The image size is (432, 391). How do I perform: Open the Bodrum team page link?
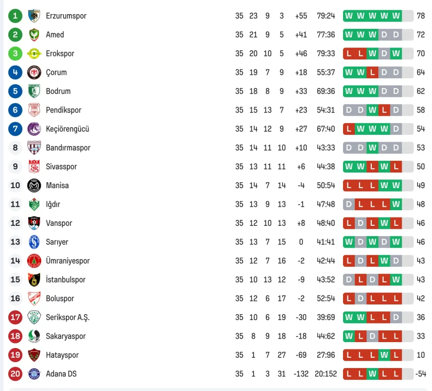click(x=58, y=91)
